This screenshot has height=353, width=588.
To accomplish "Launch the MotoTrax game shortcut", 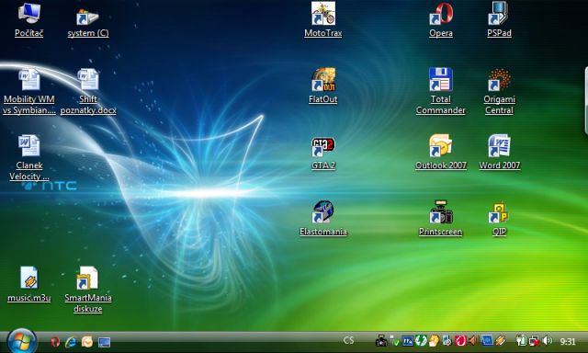I will click(x=322, y=19).
